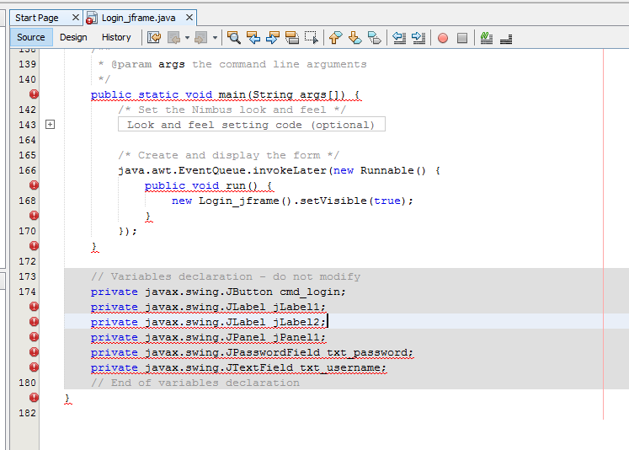Click error marker beside the txt_password declaration
Image resolution: width=629 pixels, height=450 pixels.
[34, 352]
